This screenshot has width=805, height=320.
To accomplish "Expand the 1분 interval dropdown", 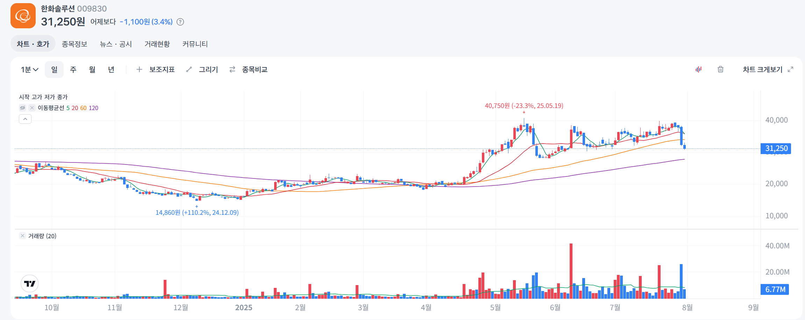I will [29, 70].
